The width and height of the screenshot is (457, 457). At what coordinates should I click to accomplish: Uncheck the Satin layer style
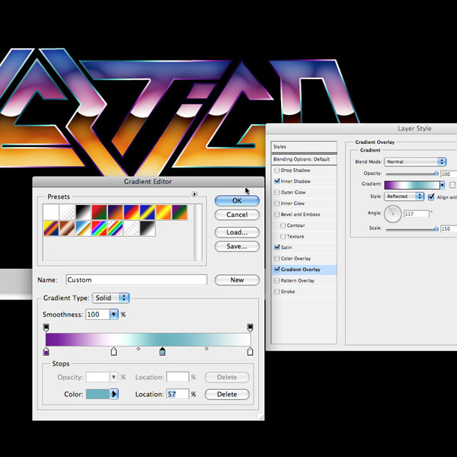[276, 248]
